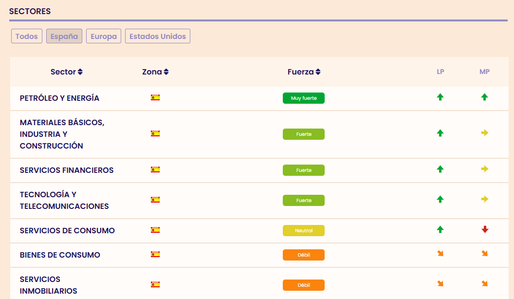This screenshot has width=514, height=299.
Task: Sort the table by Fuerza column
Action: [x=304, y=72]
